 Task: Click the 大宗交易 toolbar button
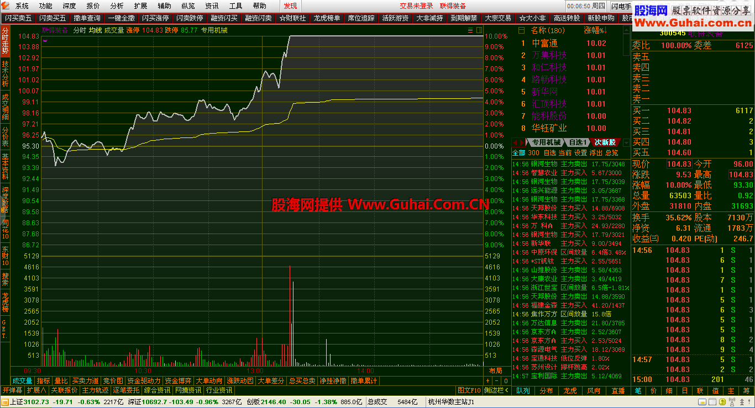498,18
